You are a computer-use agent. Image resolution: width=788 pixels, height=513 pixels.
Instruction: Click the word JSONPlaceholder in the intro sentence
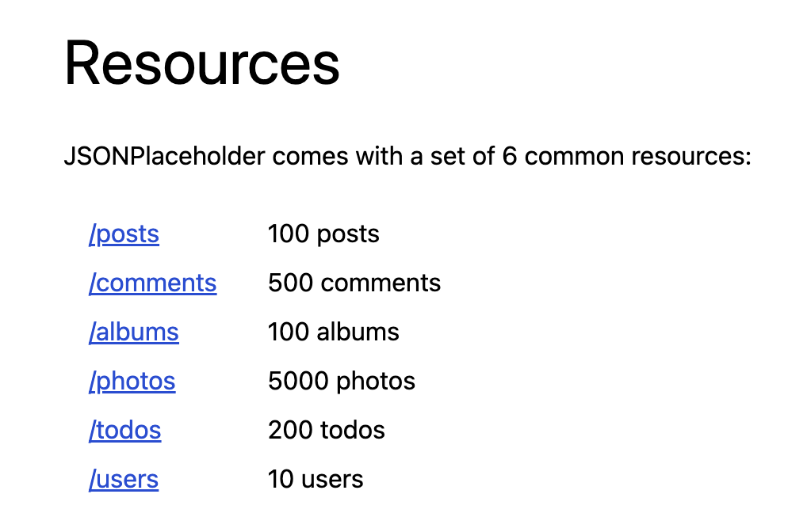(x=164, y=156)
